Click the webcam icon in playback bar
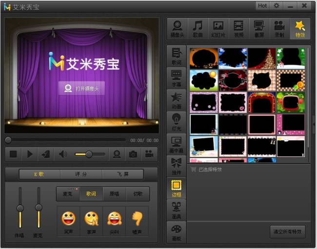317x249 pixels. click(117, 154)
